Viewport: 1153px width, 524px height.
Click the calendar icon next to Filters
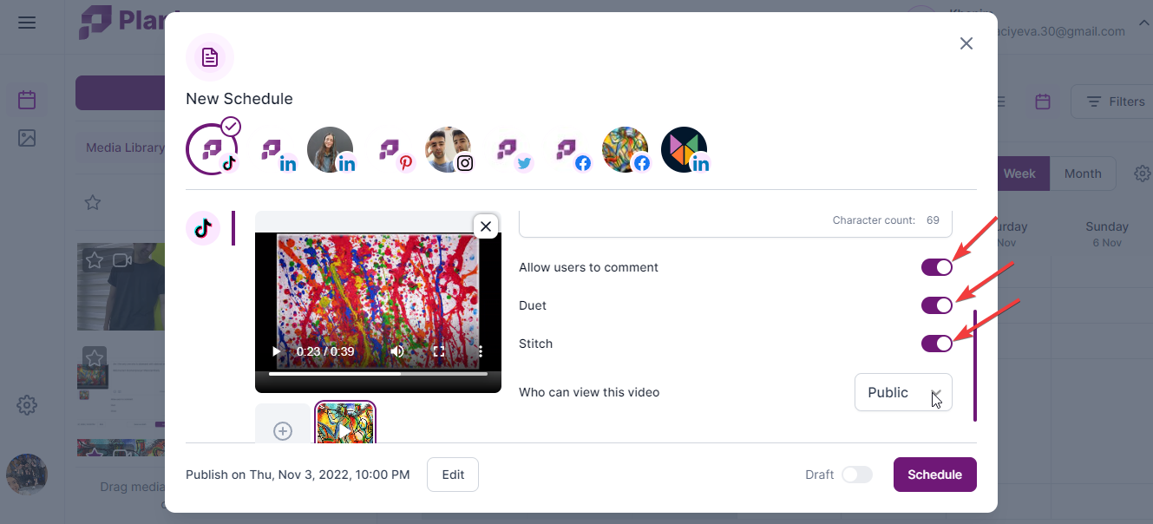pos(1043,102)
